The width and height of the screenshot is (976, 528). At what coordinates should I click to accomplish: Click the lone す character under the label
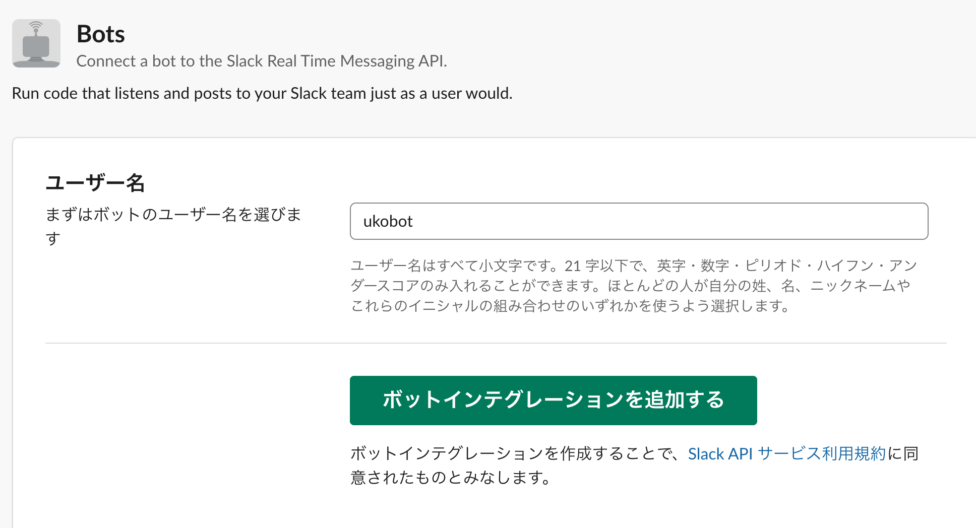[53, 238]
